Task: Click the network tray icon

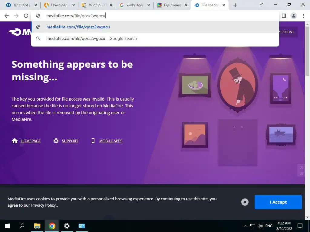Action: 253,226
